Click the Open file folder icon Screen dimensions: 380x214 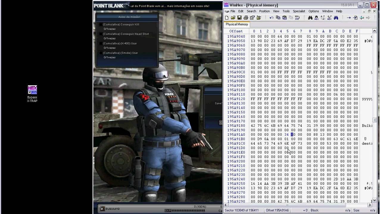click(233, 18)
